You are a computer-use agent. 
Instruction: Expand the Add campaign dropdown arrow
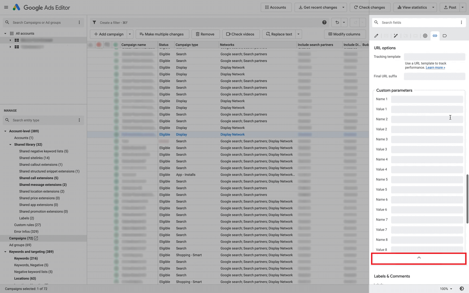coord(130,34)
